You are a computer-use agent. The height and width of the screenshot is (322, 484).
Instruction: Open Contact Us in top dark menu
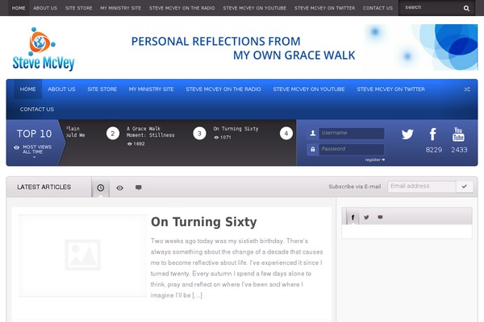pyautogui.click(x=378, y=8)
